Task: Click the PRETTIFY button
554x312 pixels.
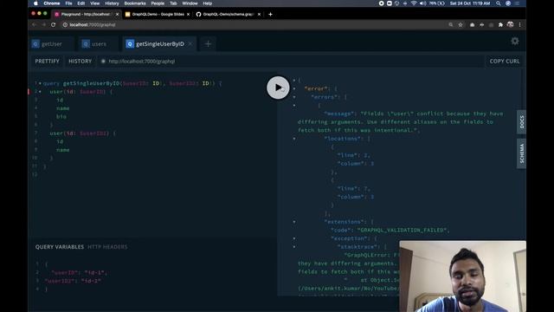Action: (47, 62)
